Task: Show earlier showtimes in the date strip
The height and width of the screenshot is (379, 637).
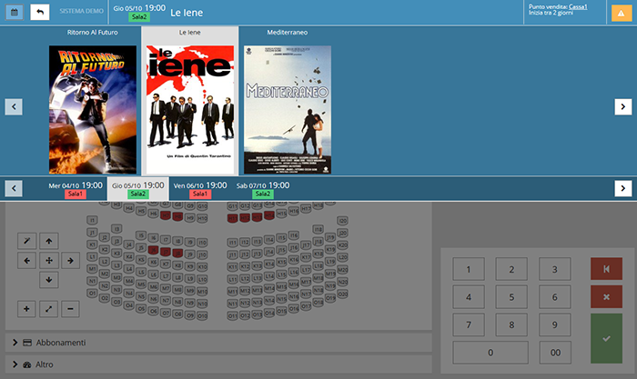Action: (x=14, y=188)
